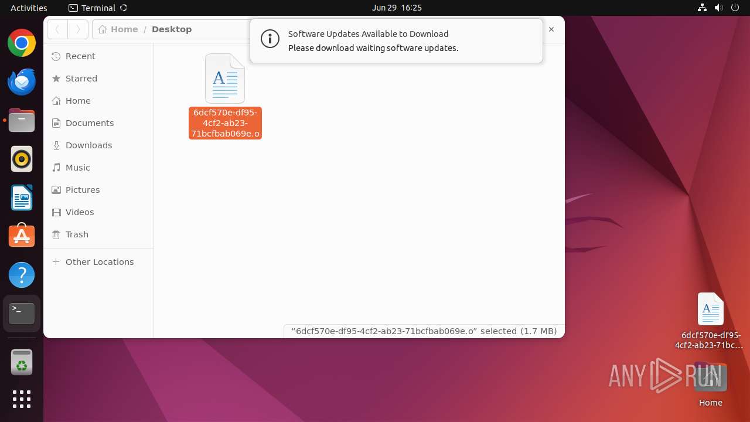Open LibreOffice Writer from the dock
The height and width of the screenshot is (422, 750).
tap(22, 198)
